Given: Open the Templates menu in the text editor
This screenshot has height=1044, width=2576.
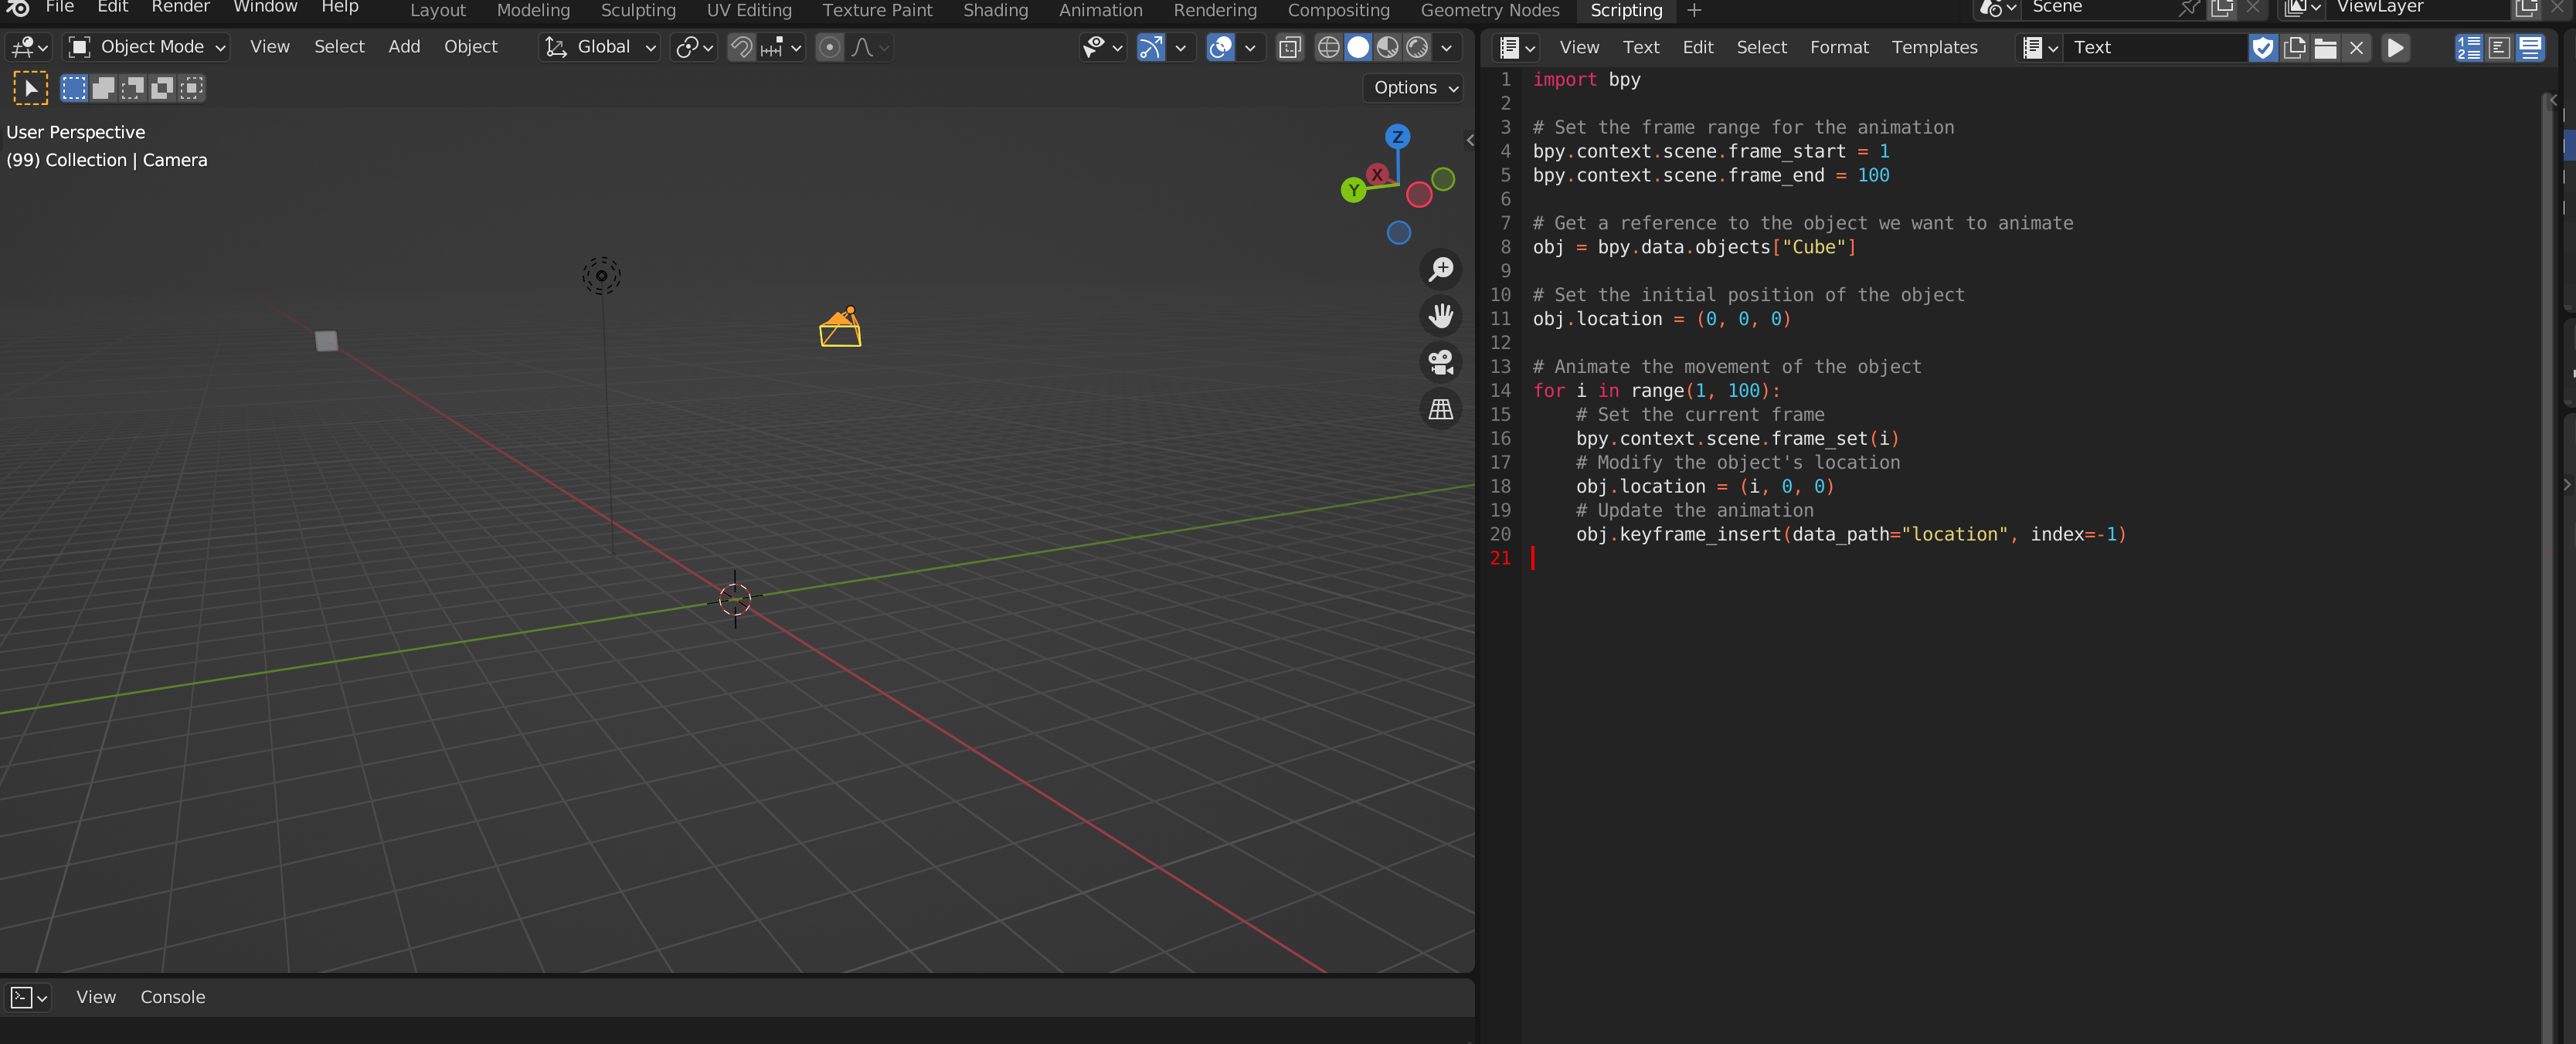Looking at the screenshot, I should pyautogui.click(x=1933, y=47).
